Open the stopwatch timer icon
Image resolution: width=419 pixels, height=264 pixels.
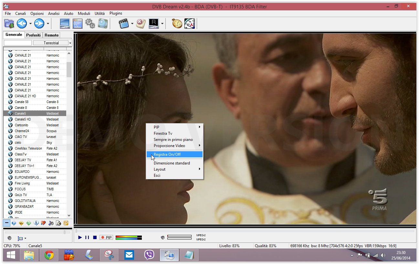[x=177, y=24]
